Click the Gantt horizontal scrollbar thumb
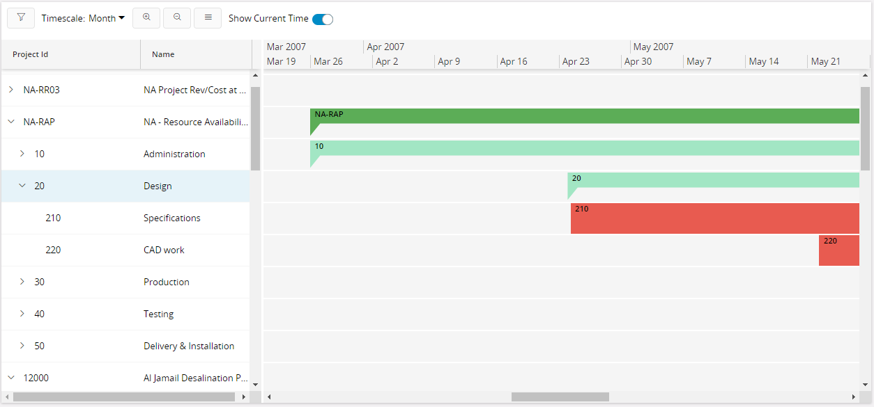874x407 pixels. pyautogui.click(x=560, y=397)
